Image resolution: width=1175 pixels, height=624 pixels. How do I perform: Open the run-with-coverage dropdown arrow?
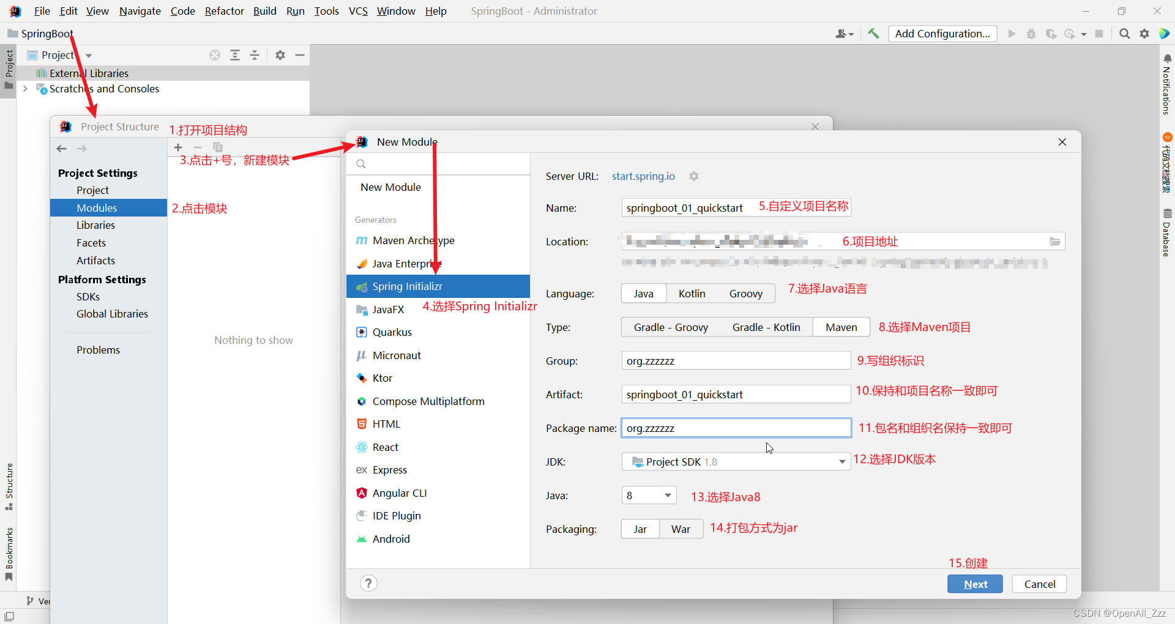(1084, 34)
